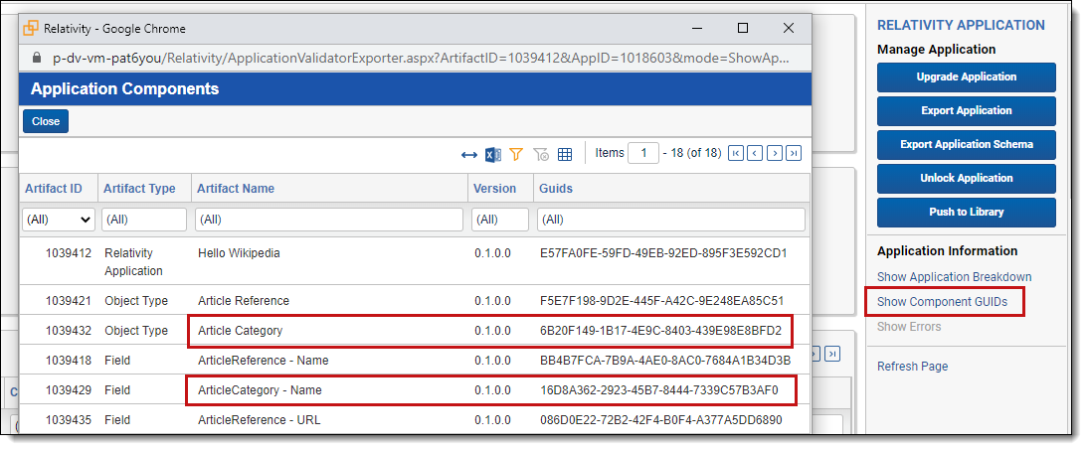Sort by the Guids column header
The height and width of the screenshot is (450, 1087).
(x=556, y=189)
